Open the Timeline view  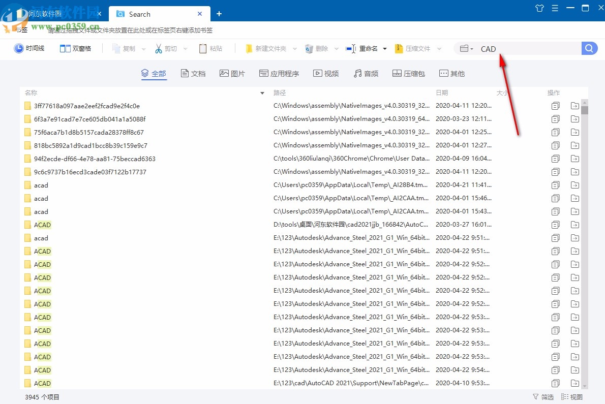pyautogui.click(x=29, y=48)
